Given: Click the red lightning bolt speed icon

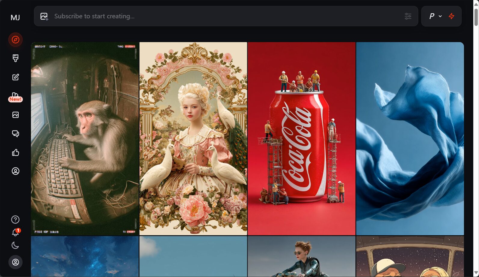Looking at the screenshot, I should click(451, 16).
